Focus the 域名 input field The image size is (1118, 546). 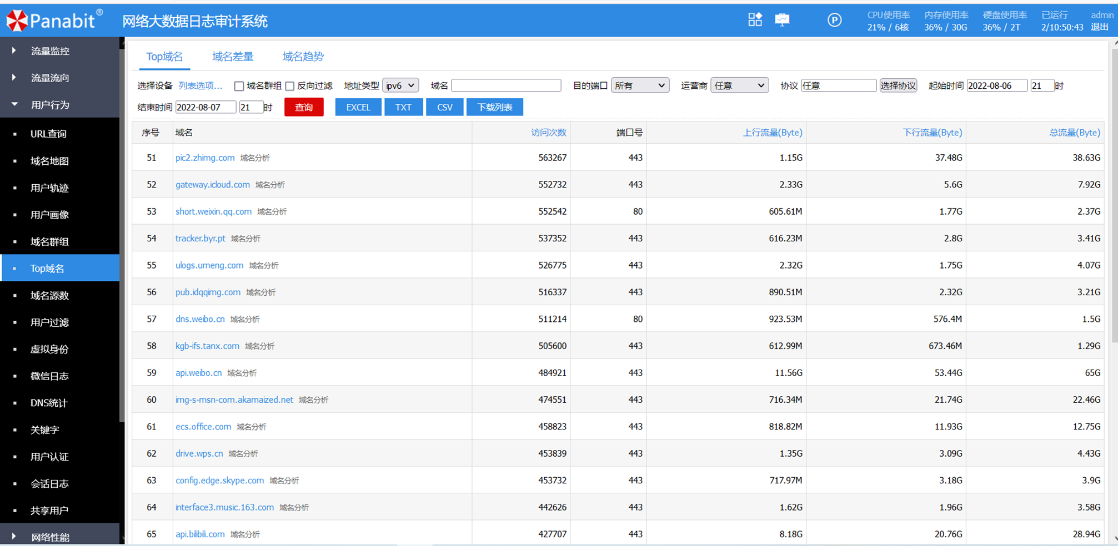point(506,85)
